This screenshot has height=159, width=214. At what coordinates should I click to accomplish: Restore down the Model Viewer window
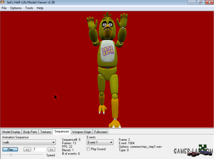click(x=201, y=2)
